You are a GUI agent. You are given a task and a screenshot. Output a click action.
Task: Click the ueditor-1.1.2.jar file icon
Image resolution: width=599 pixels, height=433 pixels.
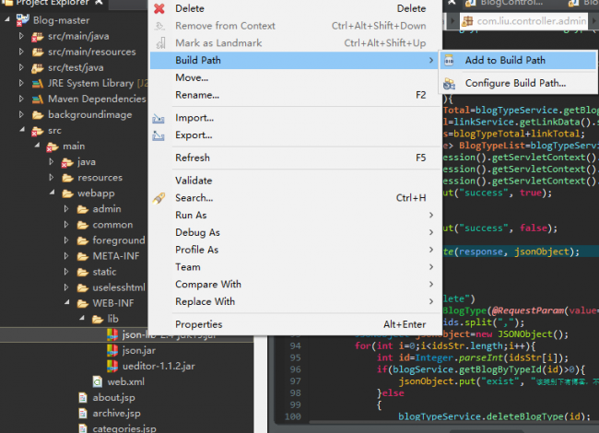112,366
